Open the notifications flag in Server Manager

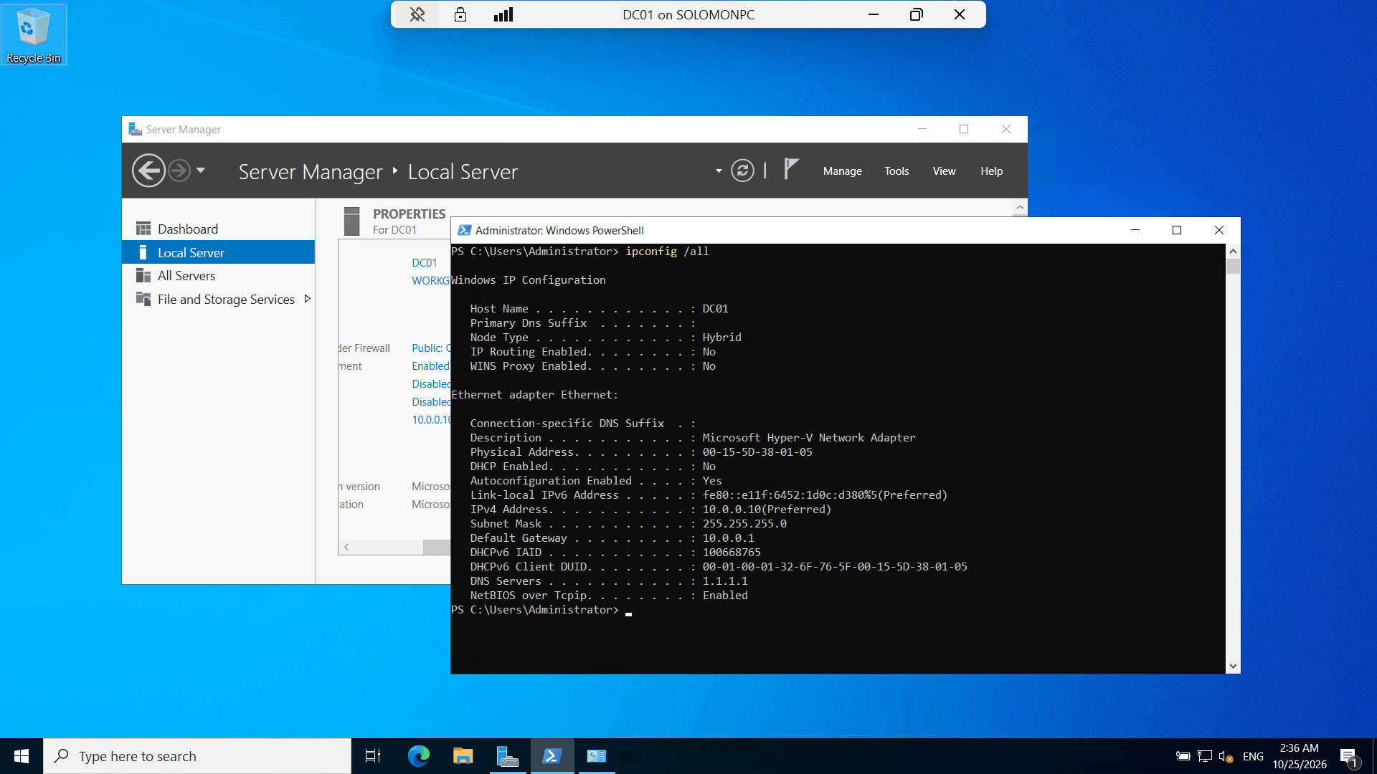(790, 169)
